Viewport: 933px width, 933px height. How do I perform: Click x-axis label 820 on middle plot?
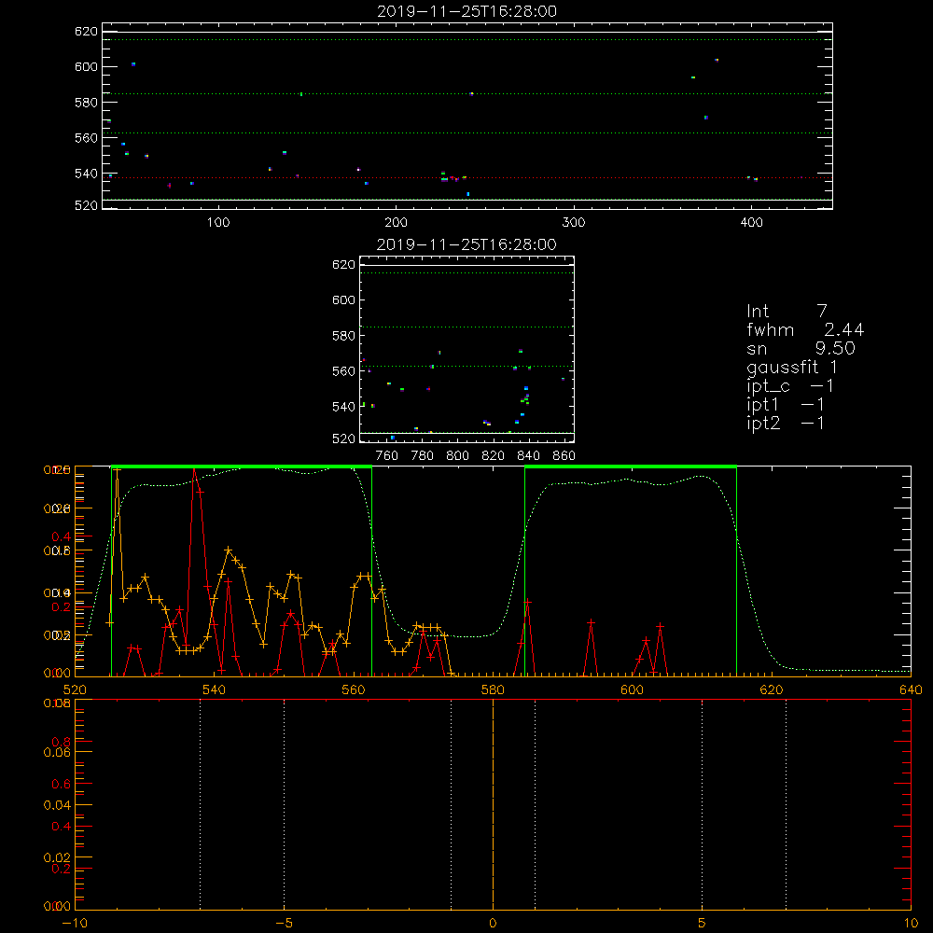click(x=494, y=456)
